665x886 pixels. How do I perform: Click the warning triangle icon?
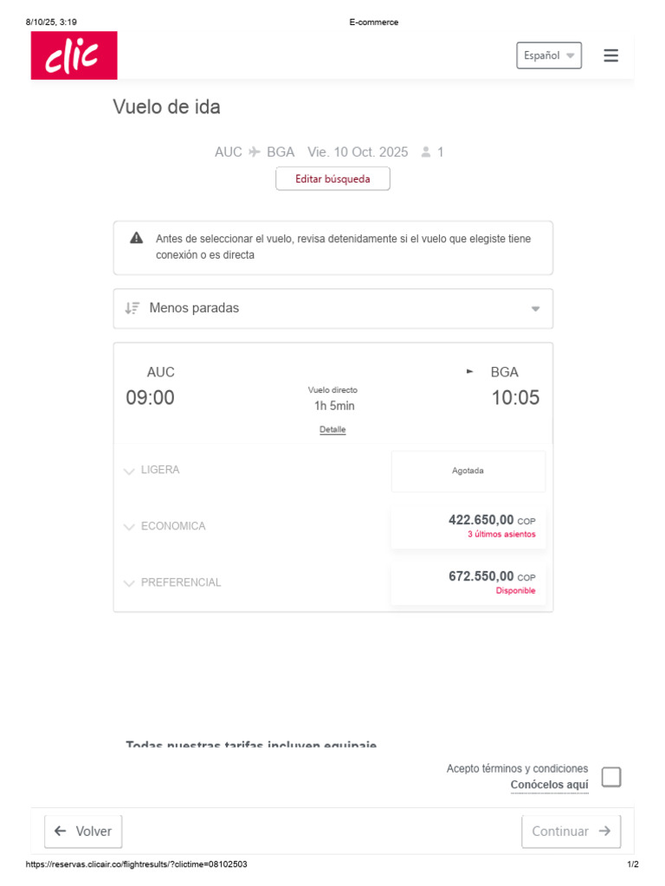coord(137,238)
